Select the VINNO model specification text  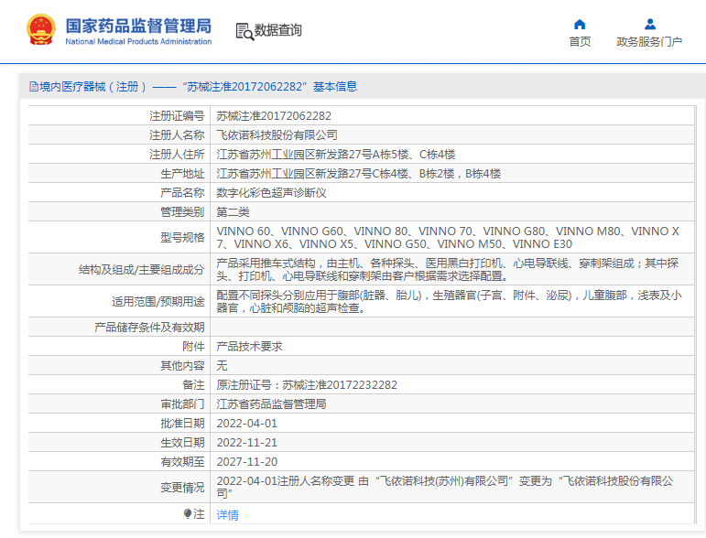pyautogui.click(x=448, y=238)
